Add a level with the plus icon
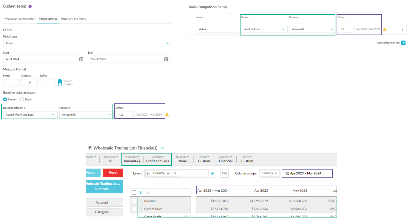 coord(213,173)
